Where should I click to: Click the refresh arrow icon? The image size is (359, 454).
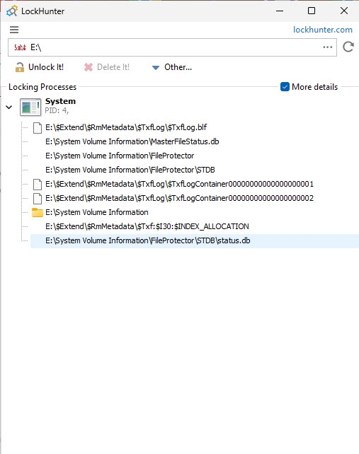click(348, 47)
